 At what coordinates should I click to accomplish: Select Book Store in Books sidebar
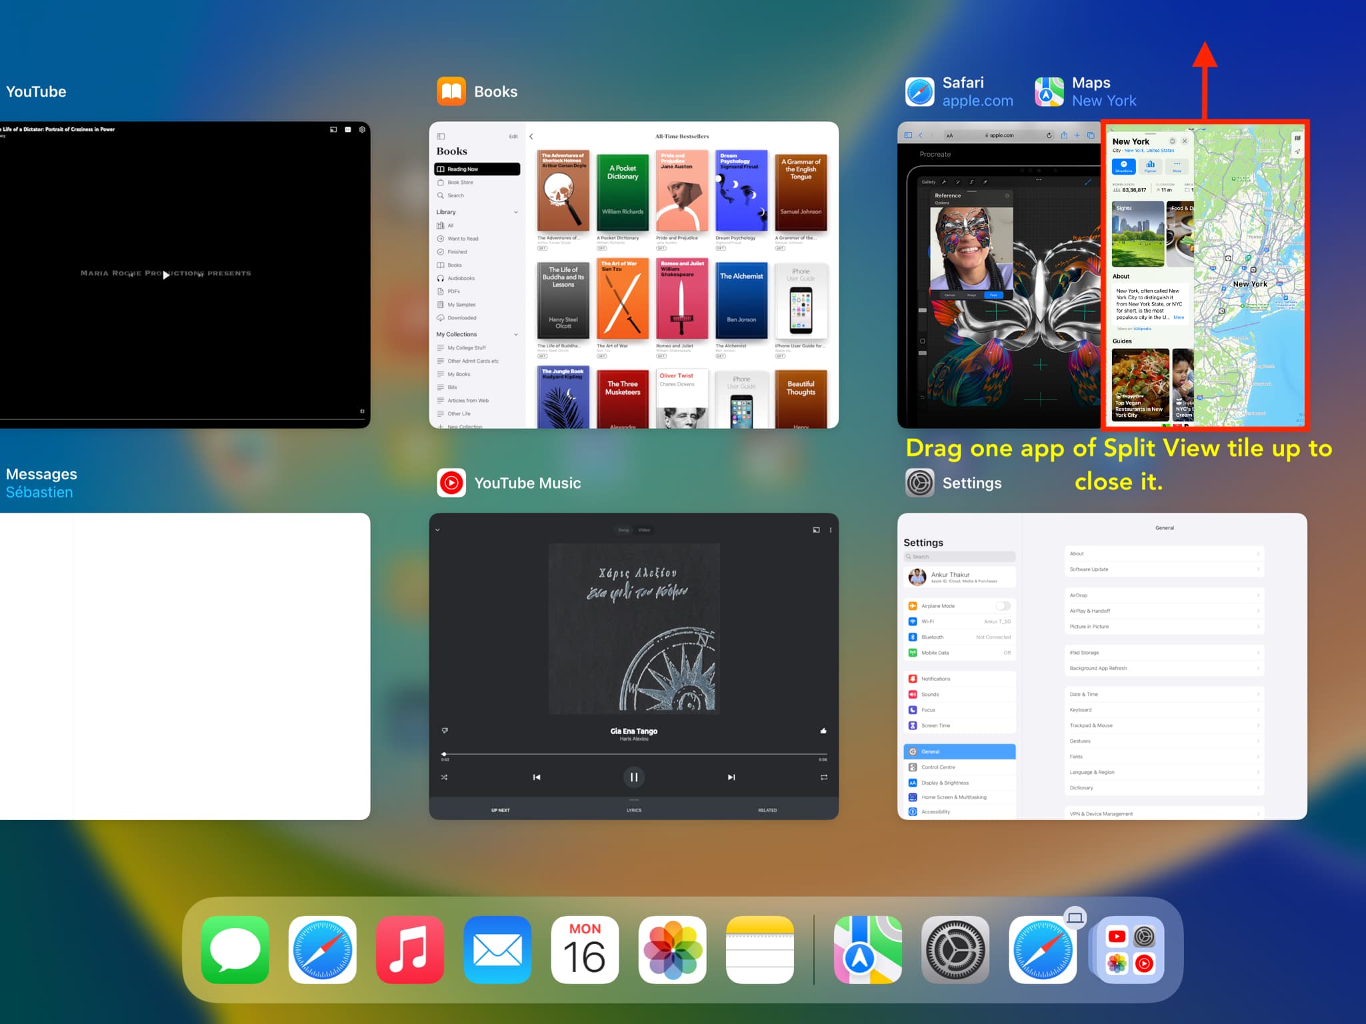click(477, 182)
